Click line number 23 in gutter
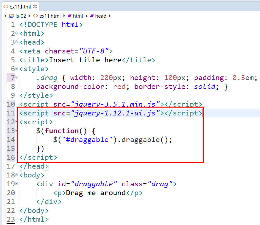This screenshot has width=260, height=225. [11, 219]
